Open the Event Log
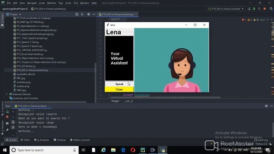Screen dimensions: 274x154 (261, 140)
